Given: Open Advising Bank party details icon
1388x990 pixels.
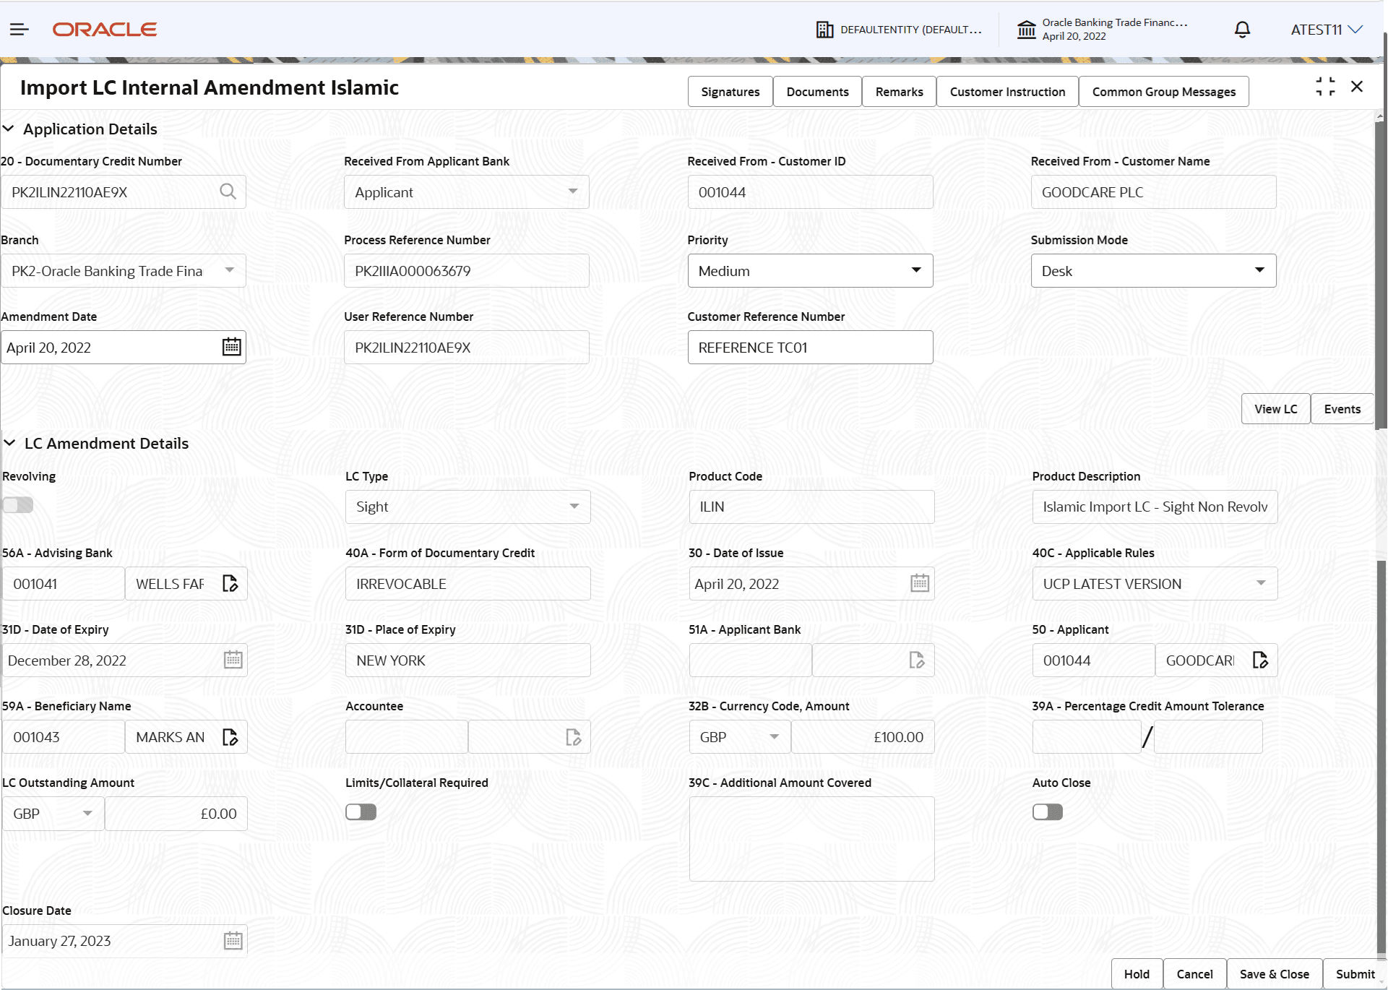Looking at the screenshot, I should pos(230,584).
